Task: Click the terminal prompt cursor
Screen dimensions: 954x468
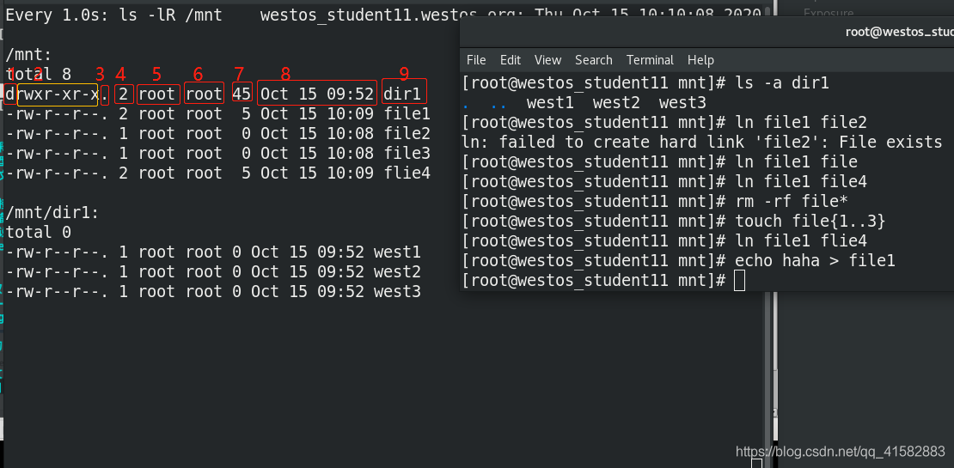Action: (739, 281)
